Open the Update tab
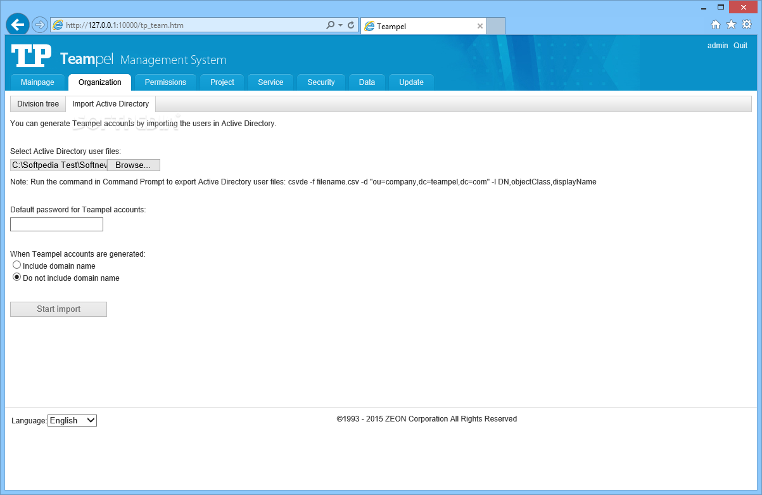762x495 pixels. point(411,82)
